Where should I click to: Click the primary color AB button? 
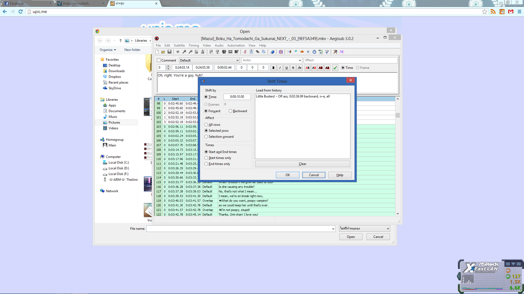click(x=308, y=68)
